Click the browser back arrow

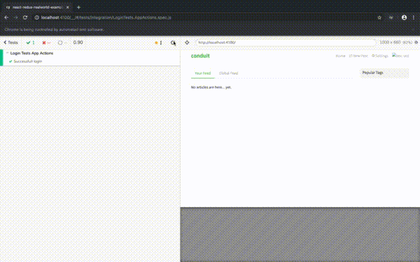[x=7, y=18]
